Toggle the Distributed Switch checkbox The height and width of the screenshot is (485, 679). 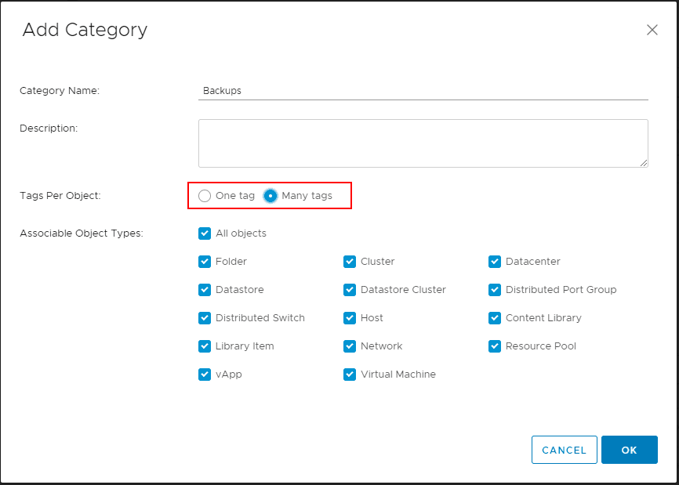click(205, 317)
